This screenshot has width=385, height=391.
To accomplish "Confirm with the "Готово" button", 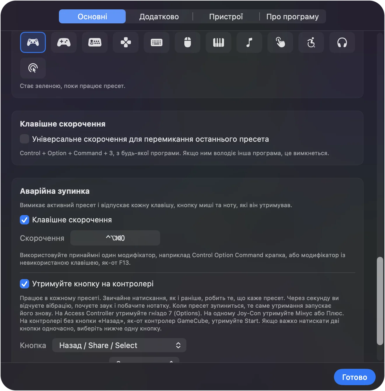I will coord(355,377).
